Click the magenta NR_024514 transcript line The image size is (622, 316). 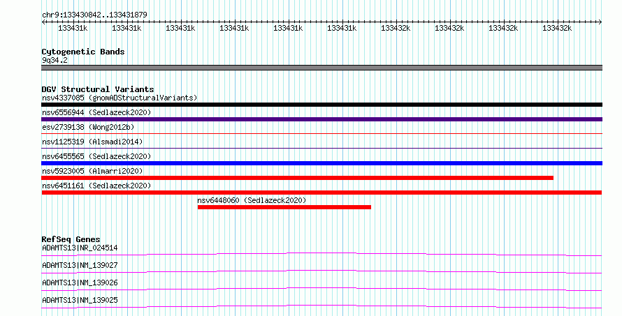coord(321,254)
